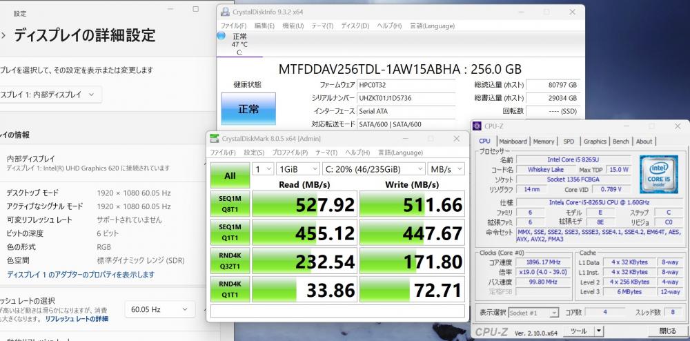The height and width of the screenshot is (341, 690).
Task: Run the RND4K Q32T1 test
Action: pyautogui.click(x=230, y=260)
